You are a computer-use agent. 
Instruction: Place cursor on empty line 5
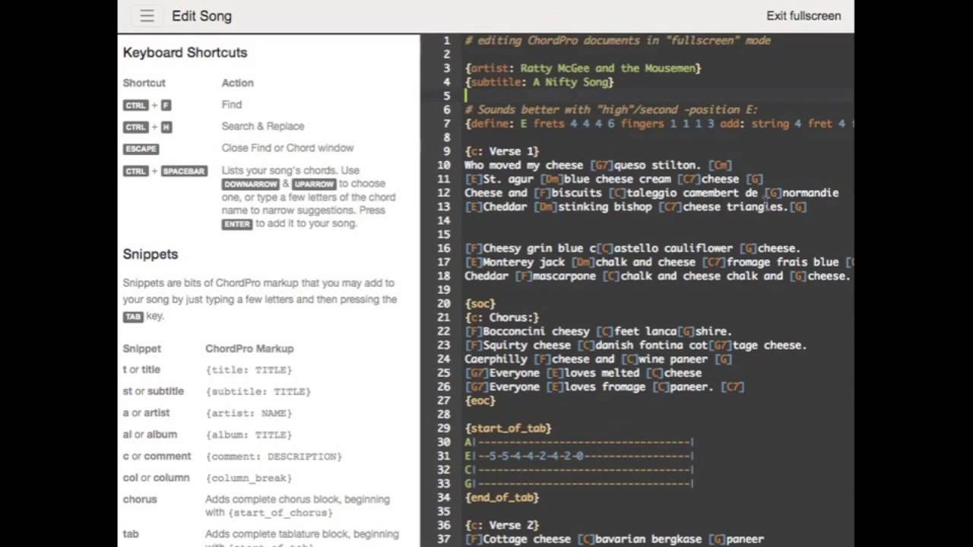click(658, 96)
